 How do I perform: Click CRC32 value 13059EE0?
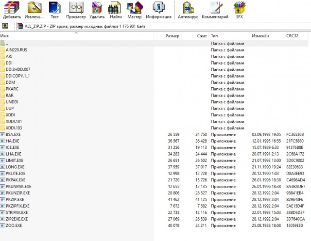pos(294,225)
